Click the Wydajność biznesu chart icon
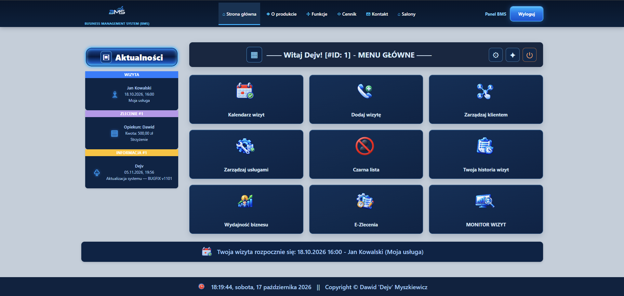This screenshot has height=296, width=624. [x=245, y=201]
